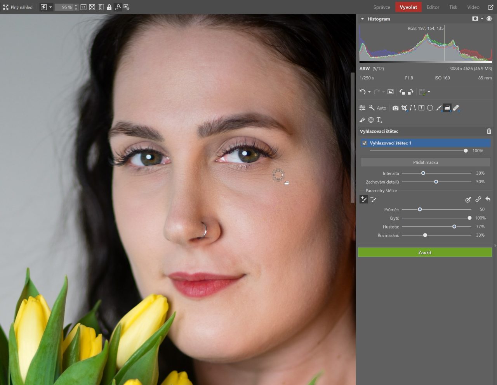
Task: Switch to the Editor tab
Action: coord(433,7)
